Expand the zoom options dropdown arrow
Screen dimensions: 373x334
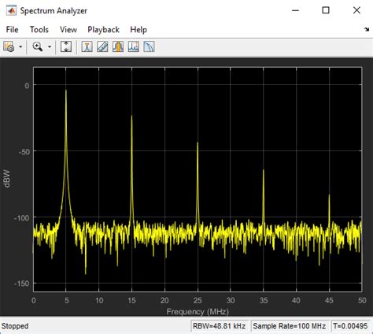point(50,47)
